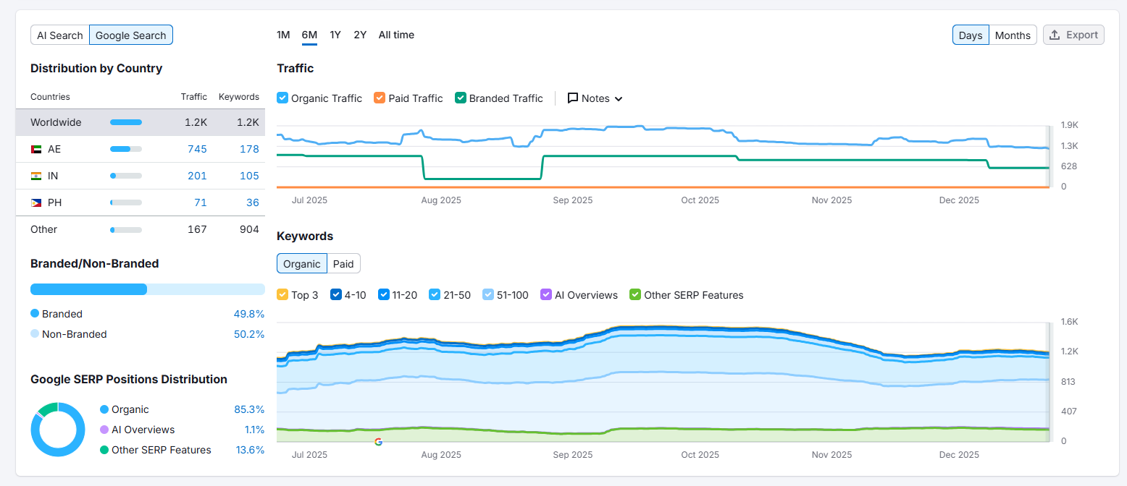This screenshot has height=486, width=1127.
Task: Disable the Branded Traffic checkbox
Action: [461, 98]
